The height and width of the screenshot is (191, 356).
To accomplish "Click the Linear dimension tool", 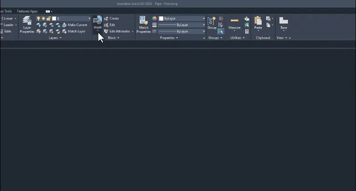I will pos(7,18).
